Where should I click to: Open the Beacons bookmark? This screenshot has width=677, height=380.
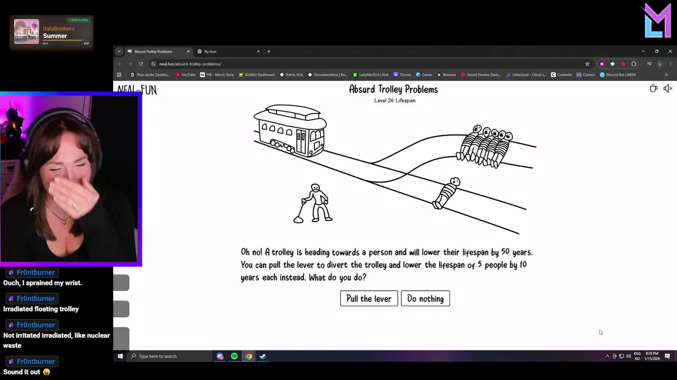coord(446,74)
